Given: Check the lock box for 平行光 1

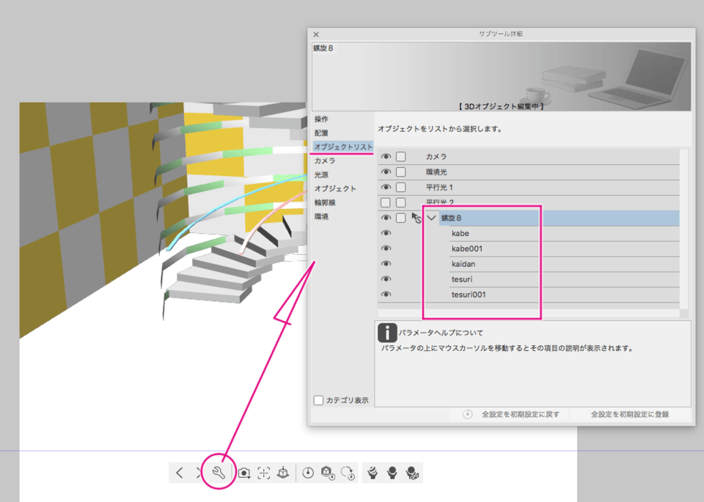Looking at the screenshot, I should coord(401,187).
